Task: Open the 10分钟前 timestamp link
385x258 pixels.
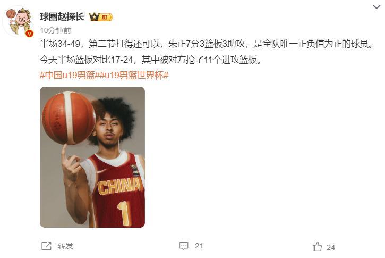Action: (x=55, y=30)
